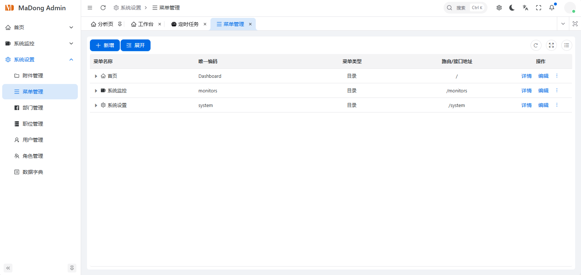Viewport: 581px width, 275px height.
Task: Close the 菜单管理 tab
Action: tap(250, 24)
